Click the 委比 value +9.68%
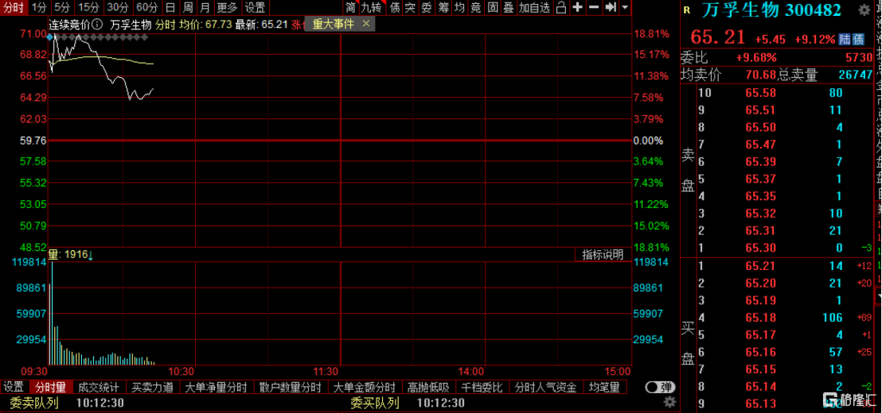This screenshot has height=413, width=882. point(756,57)
